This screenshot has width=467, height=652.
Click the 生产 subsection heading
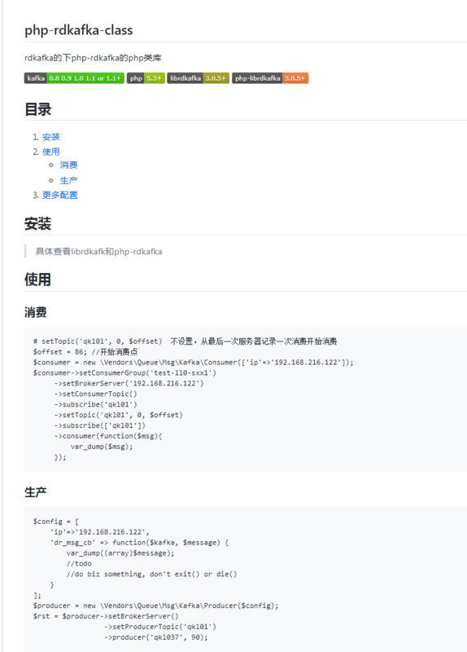click(35, 492)
